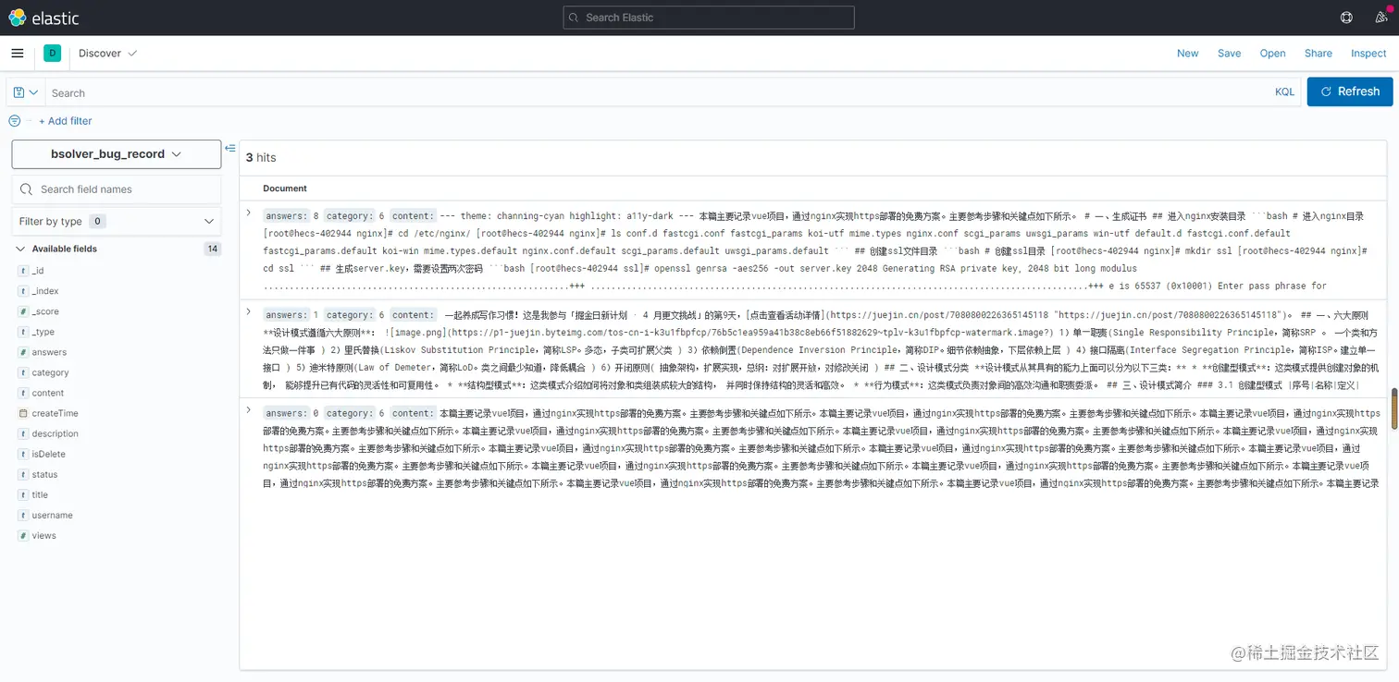Select the description field in the sidebar
Screen dimensions: 1399x682
click(56, 433)
